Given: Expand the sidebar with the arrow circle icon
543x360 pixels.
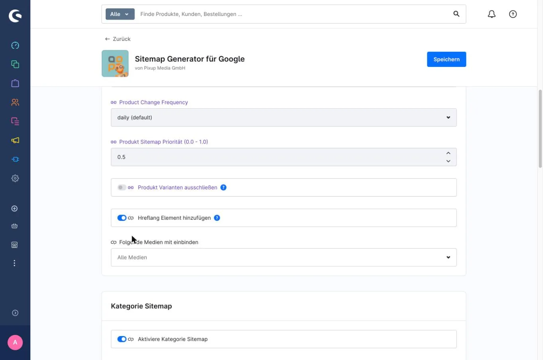Looking at the screenshot, I should [15, 313].
